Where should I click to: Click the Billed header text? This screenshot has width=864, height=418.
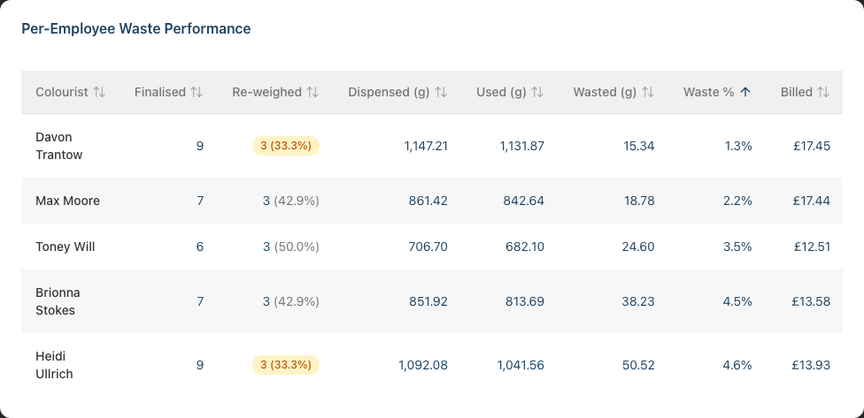click(796, 92)
